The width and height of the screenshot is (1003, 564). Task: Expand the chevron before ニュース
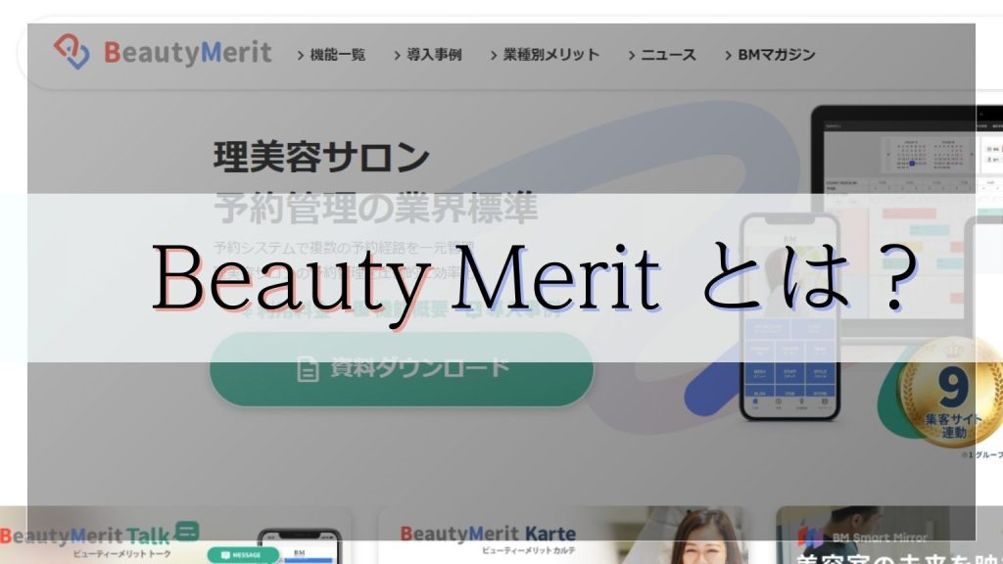[632, 56]
